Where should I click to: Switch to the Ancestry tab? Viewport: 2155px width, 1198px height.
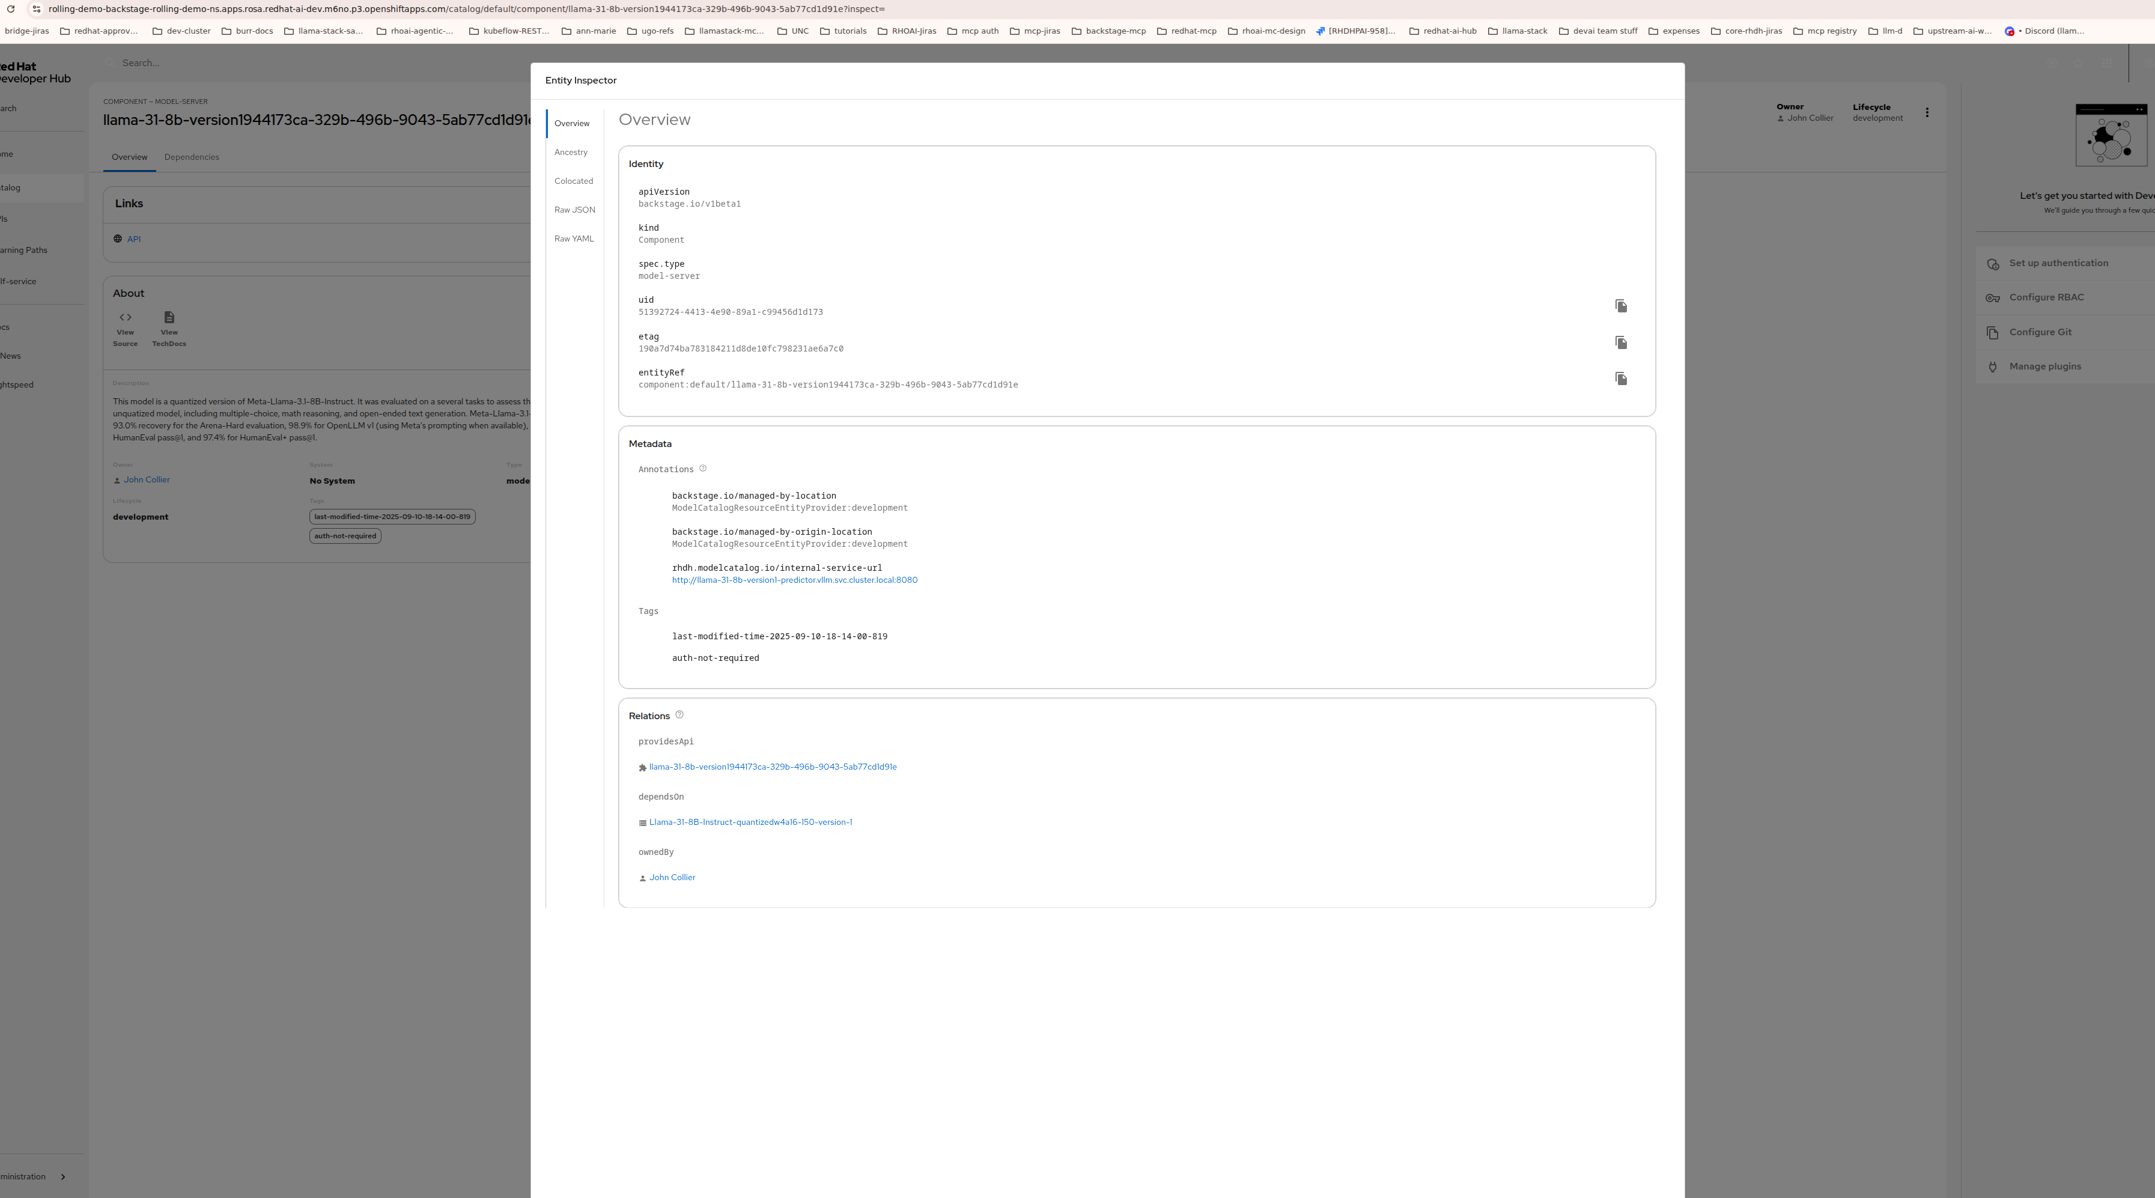pos(571,152)
